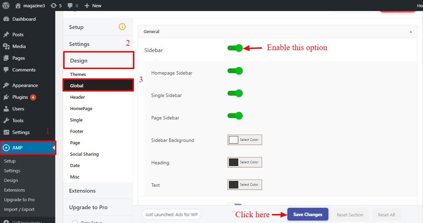Open the Media library icon
Image resolution: width=423 pixels, height=223 pixels.
7,46
